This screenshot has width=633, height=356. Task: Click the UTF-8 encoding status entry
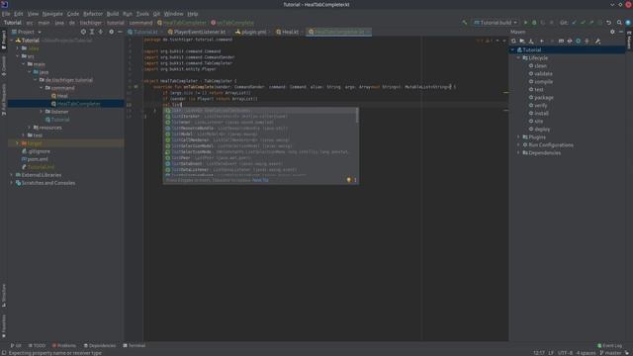[x=565, y=353]
